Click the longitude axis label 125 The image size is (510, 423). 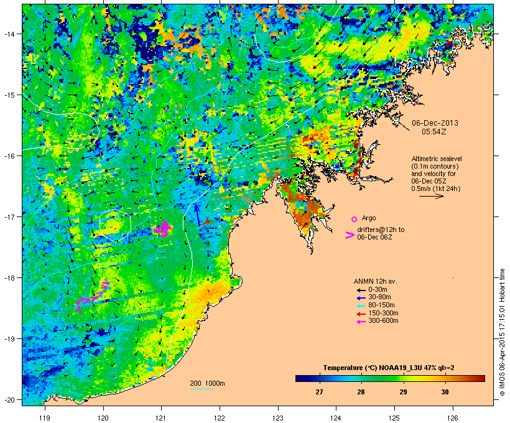[x=394, y=418]
